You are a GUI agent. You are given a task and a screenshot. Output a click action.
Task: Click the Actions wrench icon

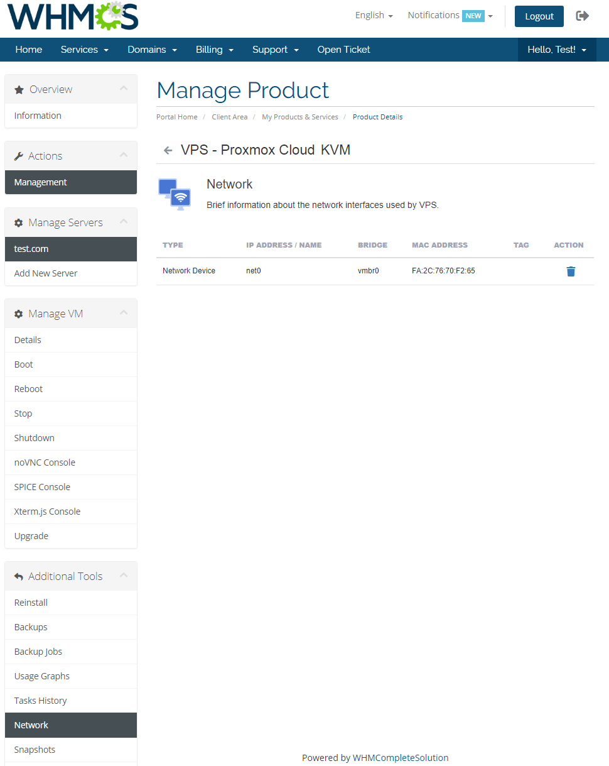[x=19, y=156]
